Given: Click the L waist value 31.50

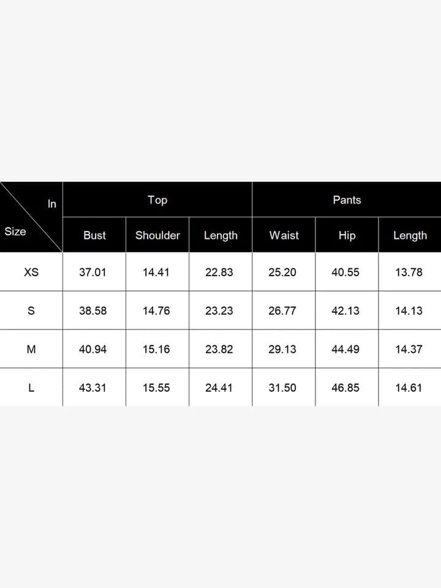Looking at the screenshot, I should [x=282, y=388].
